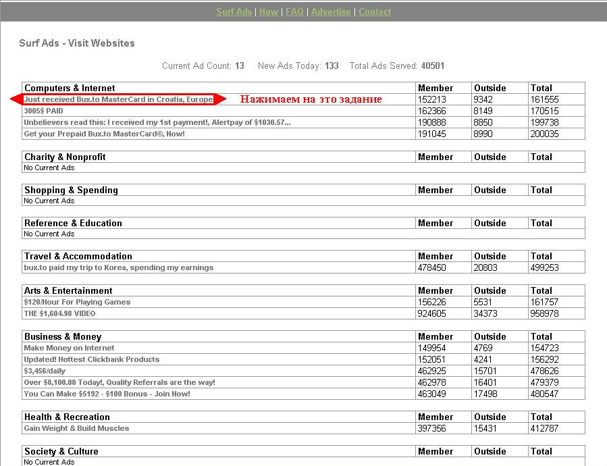Open the Surf Ads navigation link

pyautogui.click(x=234, y=11)
